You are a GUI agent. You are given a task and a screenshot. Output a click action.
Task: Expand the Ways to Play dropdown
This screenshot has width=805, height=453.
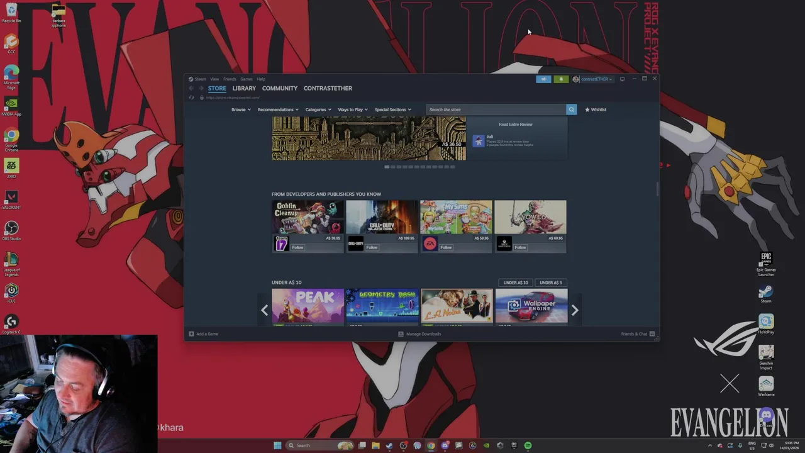353,109
